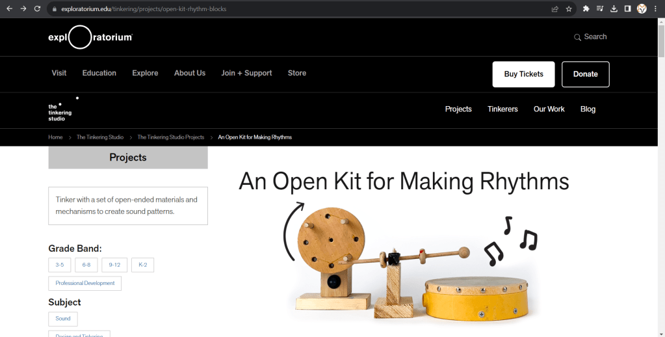The image size is (665, 337).
Task: Open the Education menu item
Action: 99,73
